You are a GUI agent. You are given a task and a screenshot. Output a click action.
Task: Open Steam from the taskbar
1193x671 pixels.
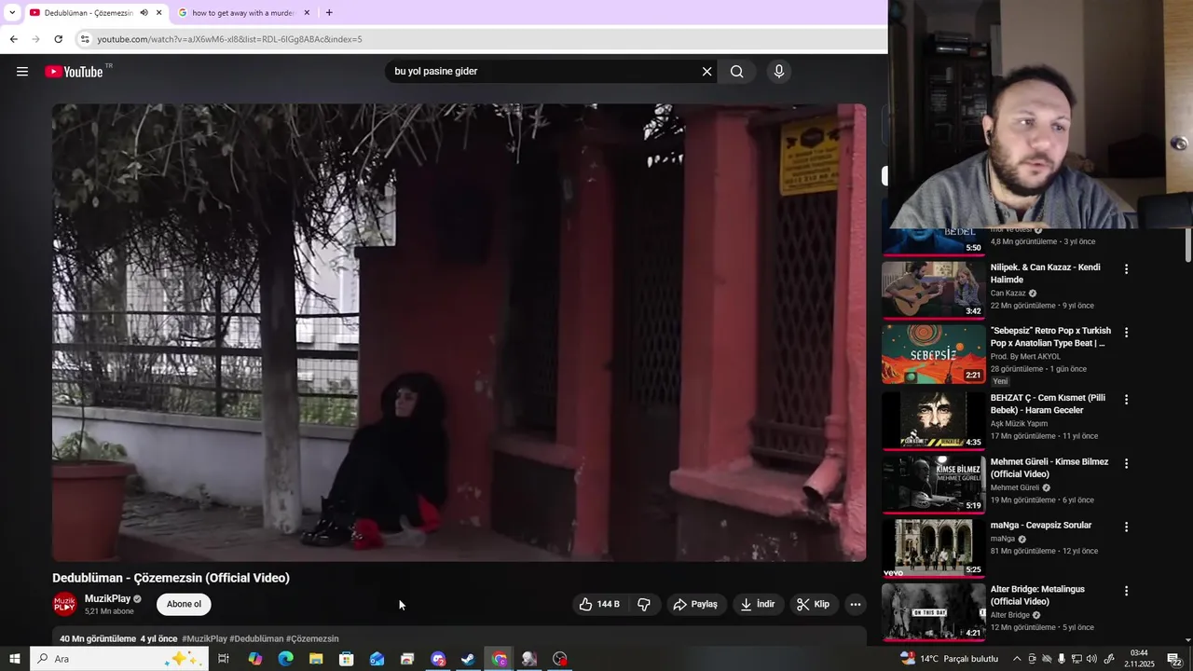point(468,659)
